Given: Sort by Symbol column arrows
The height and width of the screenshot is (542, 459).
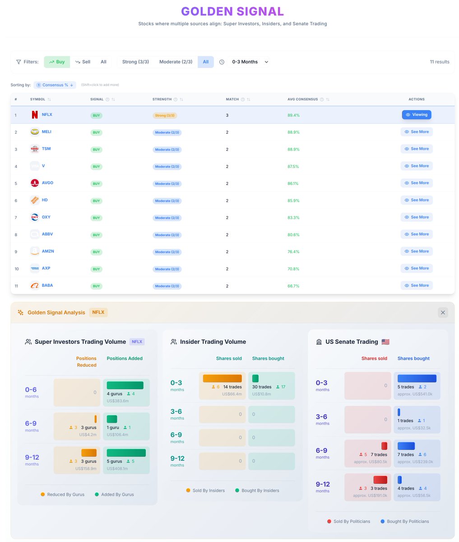Looking at the screenshot, I should click(49, 99).
